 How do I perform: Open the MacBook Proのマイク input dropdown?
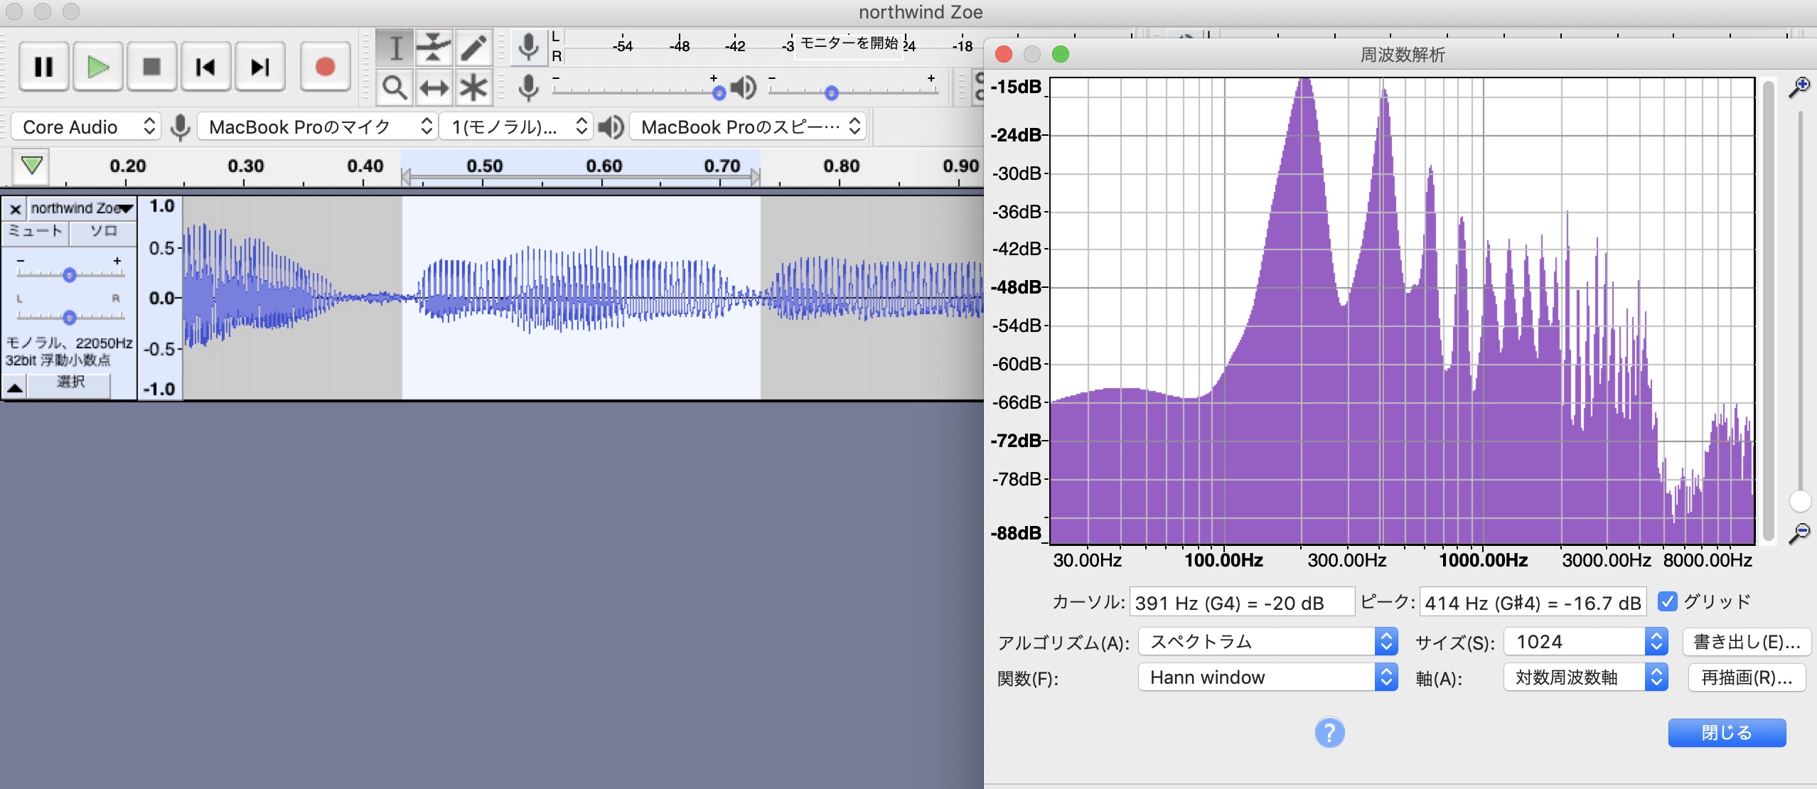[x=317, y=127]
